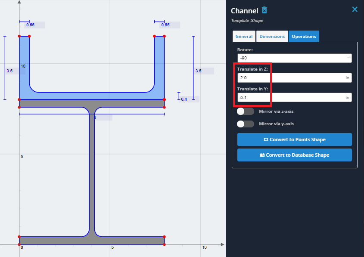Select the blue channel shape on canvas
Viewport: 364px width, 257px height.
[x=92, y=96]
